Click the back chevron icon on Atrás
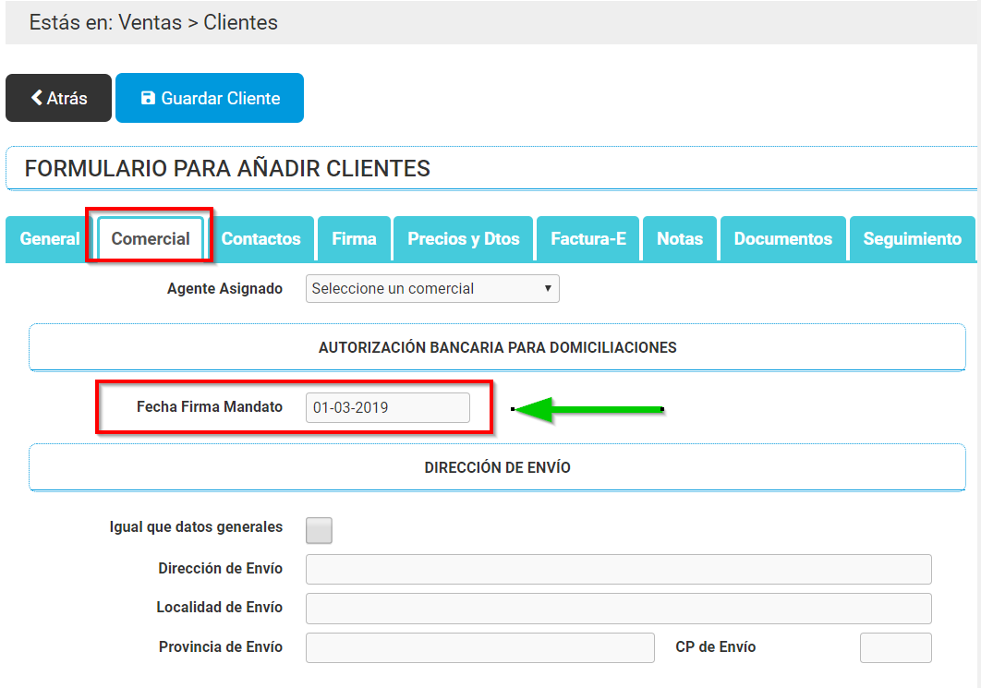Viewport: 981px width, 688px height. [37, 98]
